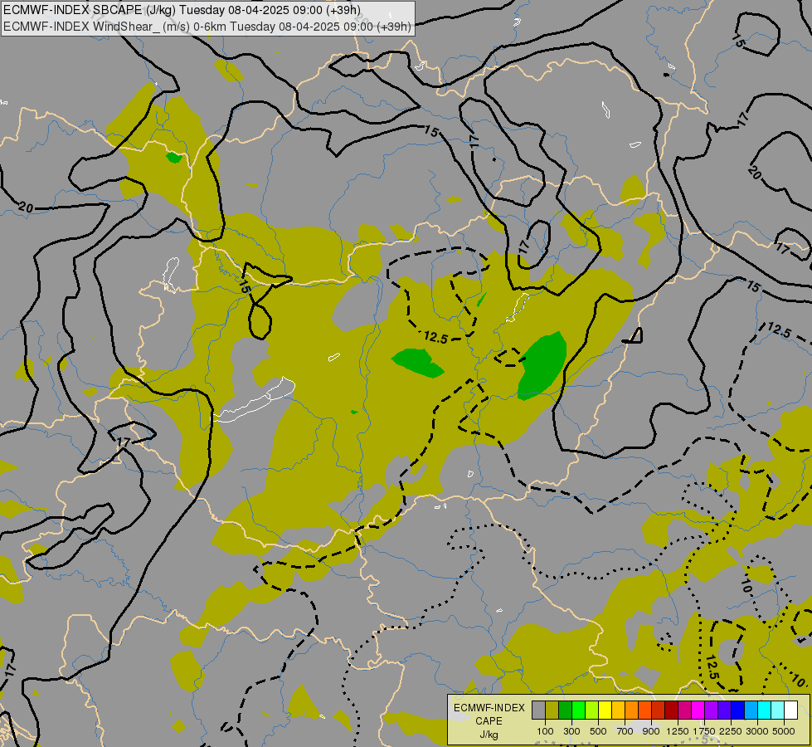Select the dark green legend swatch
The width and height of the screenshot is (812, 747).
pos(565,710)
